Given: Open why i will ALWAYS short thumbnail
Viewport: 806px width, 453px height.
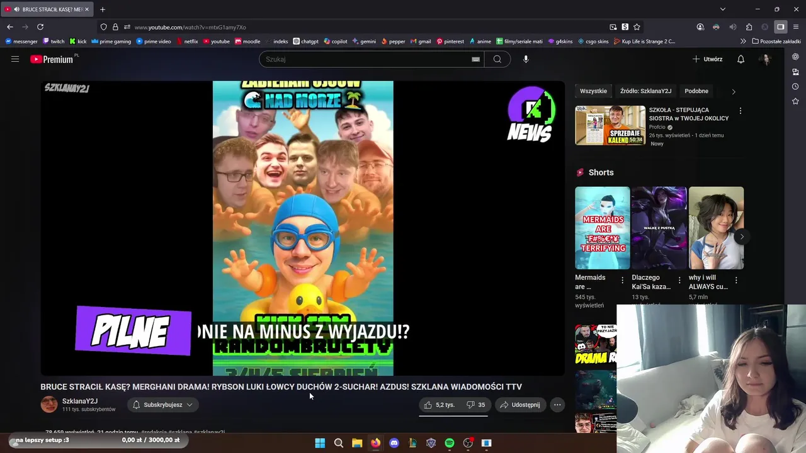Looking at the screenshot, I should pos(716,228).
